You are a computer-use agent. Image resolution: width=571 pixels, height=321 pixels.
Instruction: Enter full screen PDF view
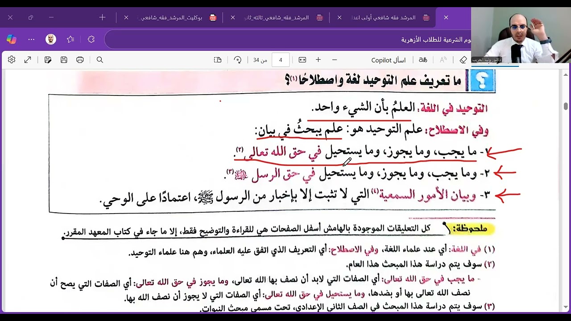(x=28, y=60)
